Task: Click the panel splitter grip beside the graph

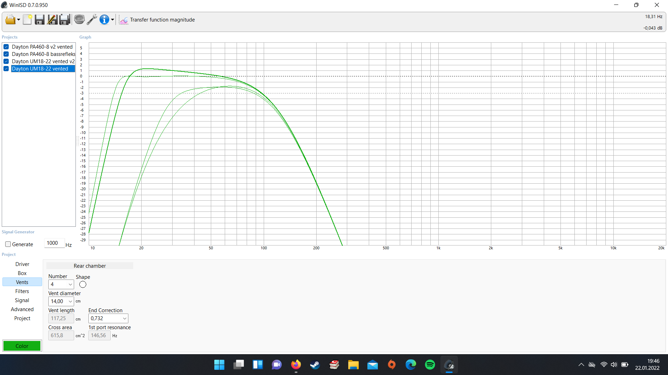Action: [77, 141]
